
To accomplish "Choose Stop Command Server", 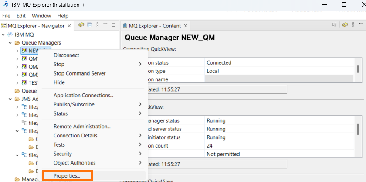I will [x=94, y=73].
